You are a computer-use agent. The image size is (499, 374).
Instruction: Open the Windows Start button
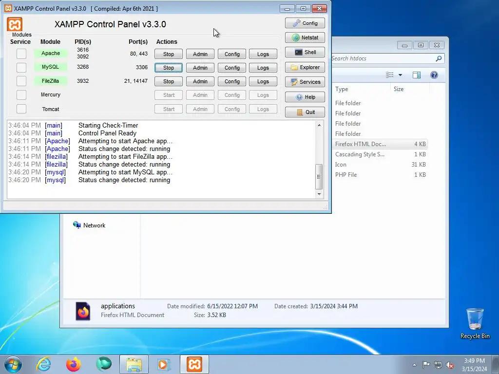pyautogui.click(x=13, y=364)
